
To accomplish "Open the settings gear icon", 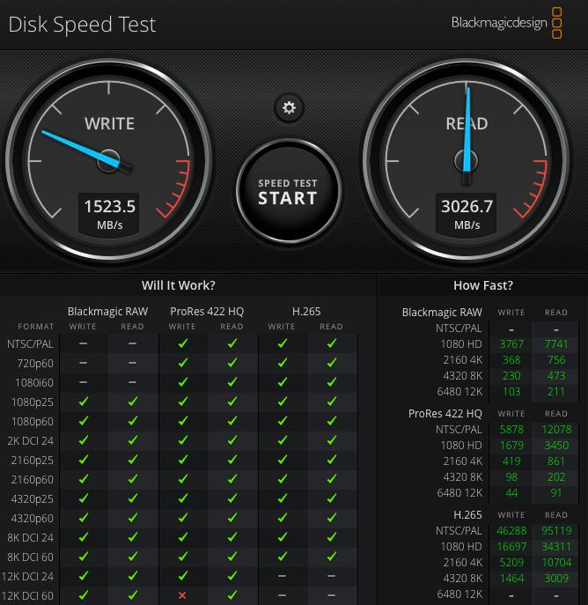I will point(289,108).
